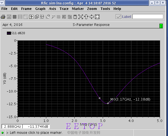168x136 pixels.
Task: Open the Help menu
Action: tap(117, 9)
